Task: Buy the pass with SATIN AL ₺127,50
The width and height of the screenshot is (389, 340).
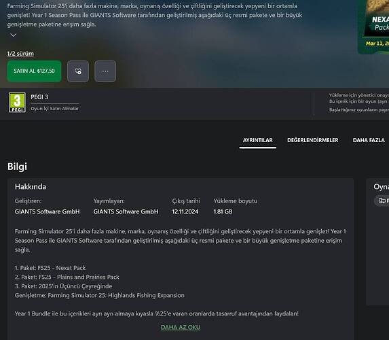Action: click(34, 71)
